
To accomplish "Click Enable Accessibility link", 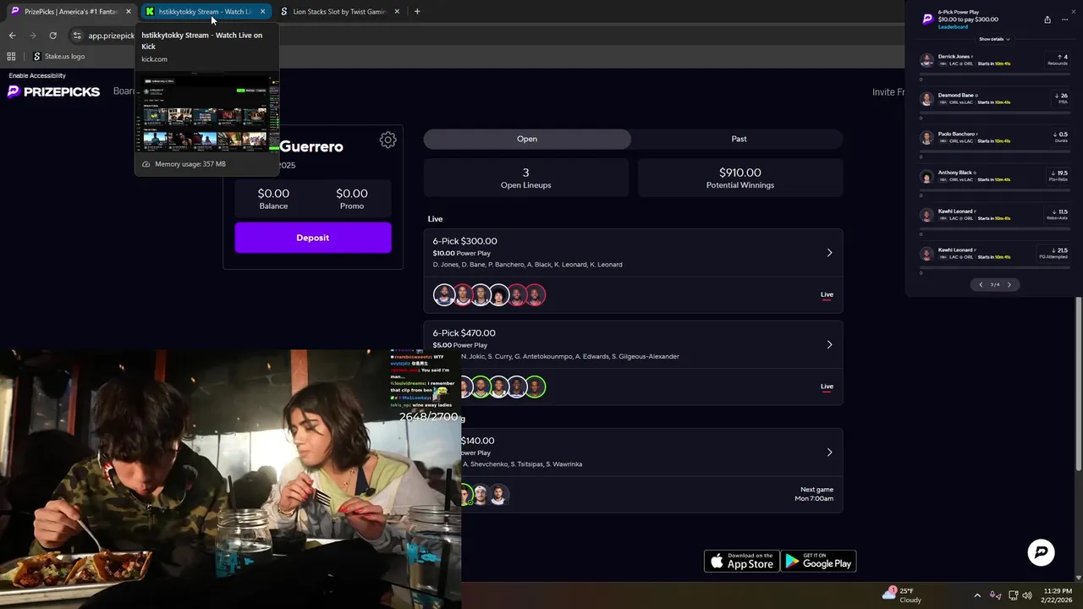I will [37, 75].
